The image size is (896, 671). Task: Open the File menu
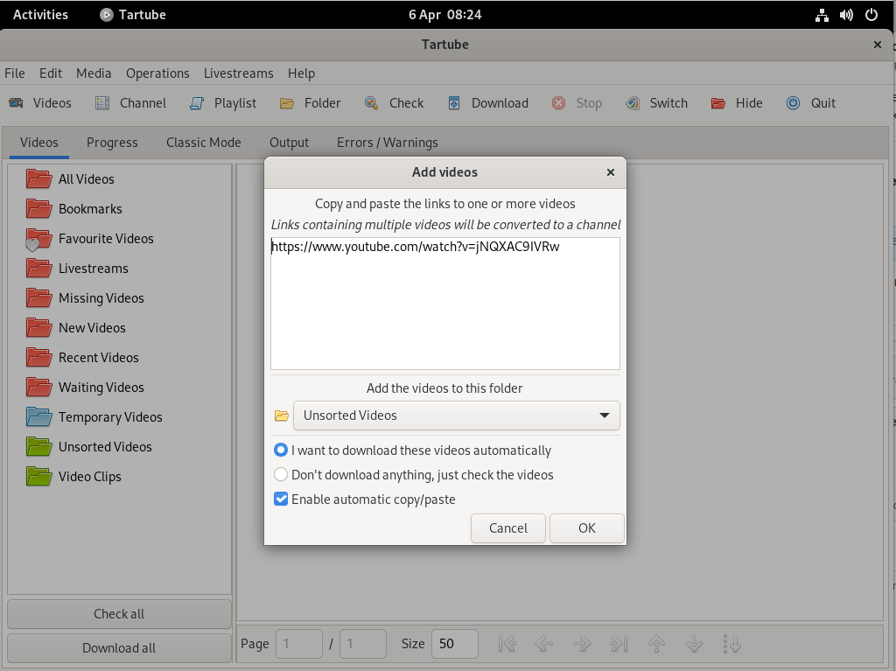click(15, 73)
